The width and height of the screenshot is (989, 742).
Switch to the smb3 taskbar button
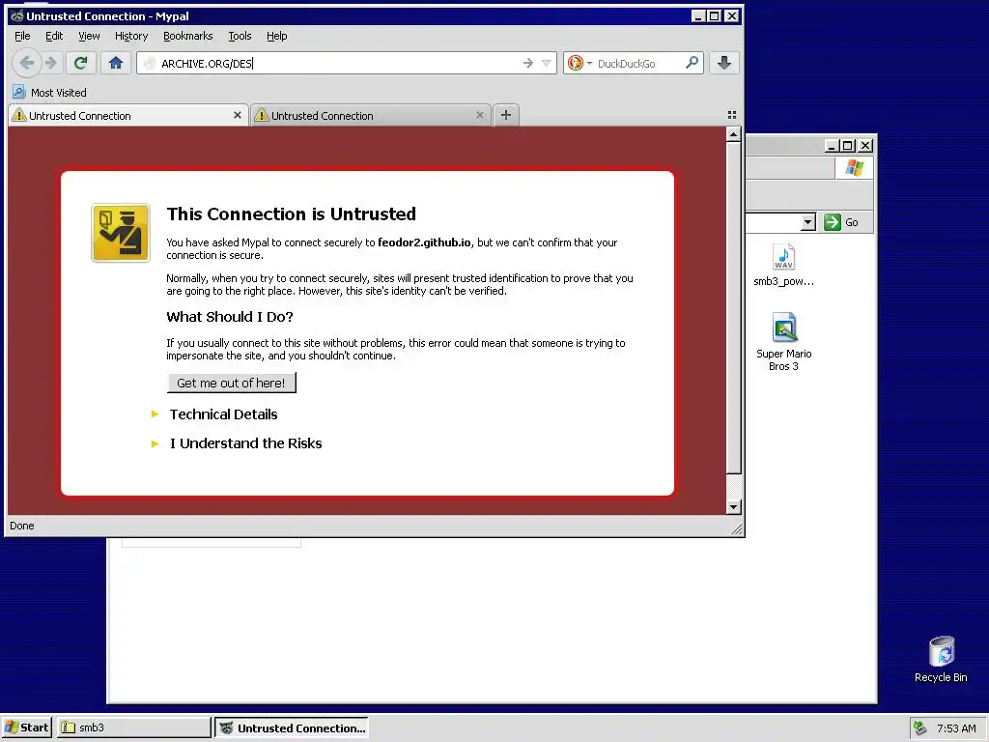coord(133,728)
